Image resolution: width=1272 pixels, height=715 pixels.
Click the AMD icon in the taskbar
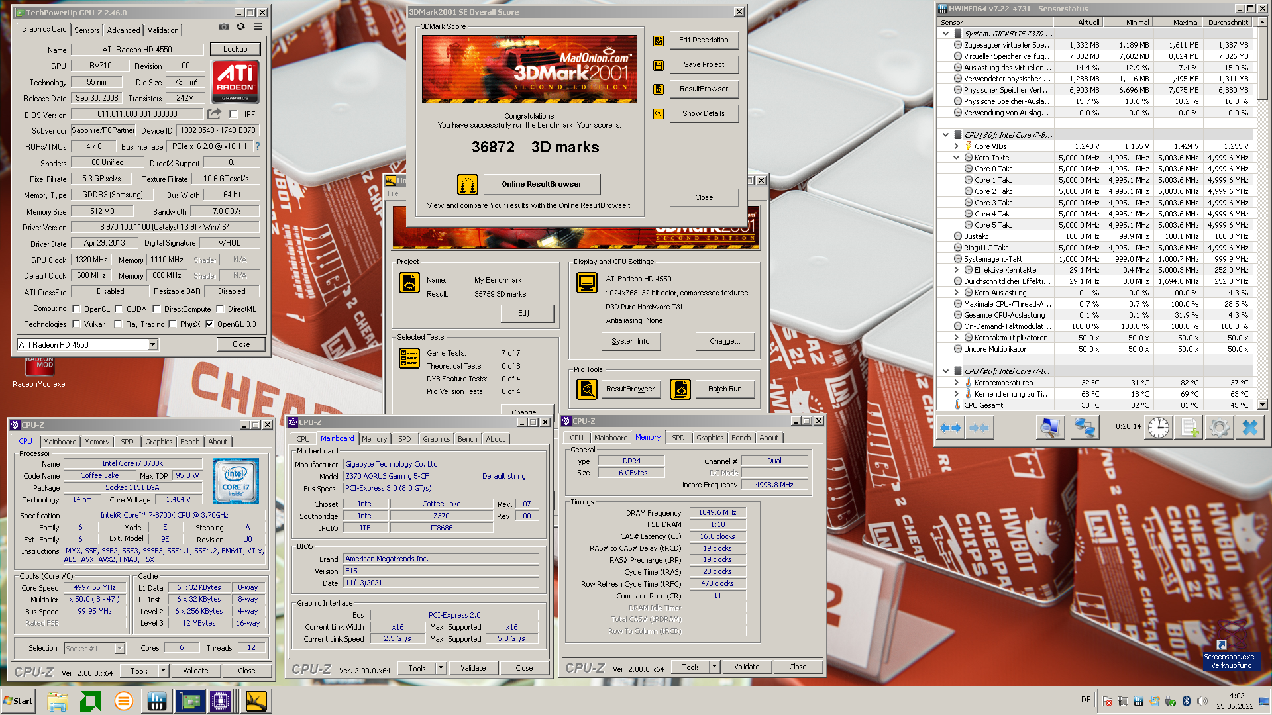pyautogui.click(x=91, y=701)
